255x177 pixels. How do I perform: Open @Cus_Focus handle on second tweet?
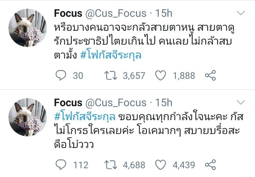click(116, 103)
